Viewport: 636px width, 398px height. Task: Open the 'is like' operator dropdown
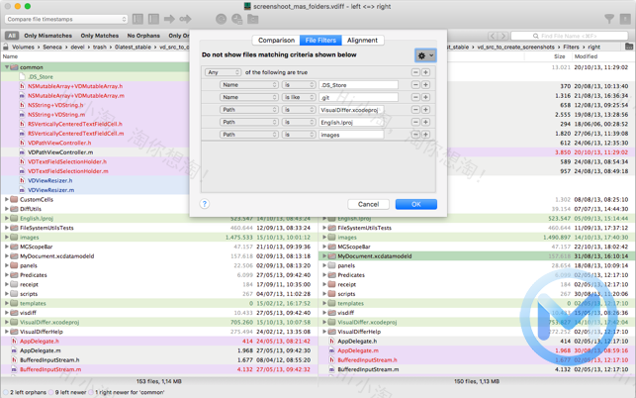click(x=299, y=97)
